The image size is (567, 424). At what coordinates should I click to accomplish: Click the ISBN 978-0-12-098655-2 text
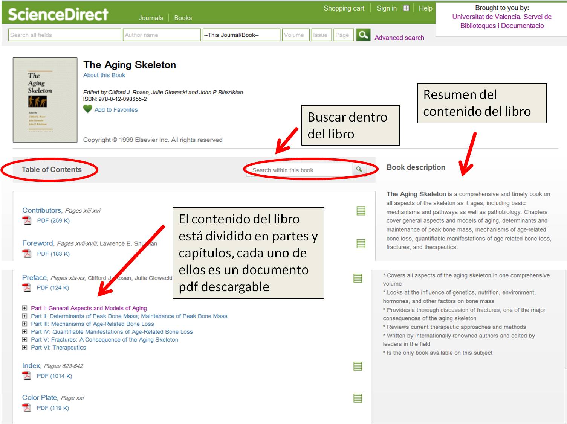pyautogui.click(x=115, y=99)
